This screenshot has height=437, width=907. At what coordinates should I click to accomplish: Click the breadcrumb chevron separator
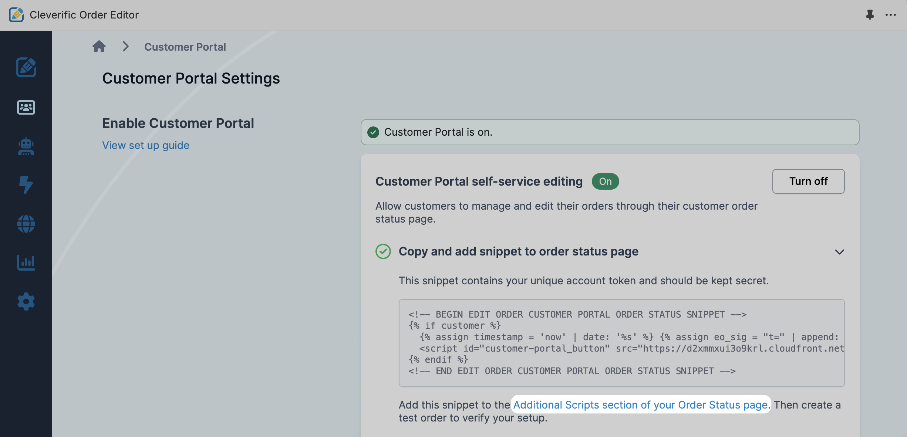[126, 47]
